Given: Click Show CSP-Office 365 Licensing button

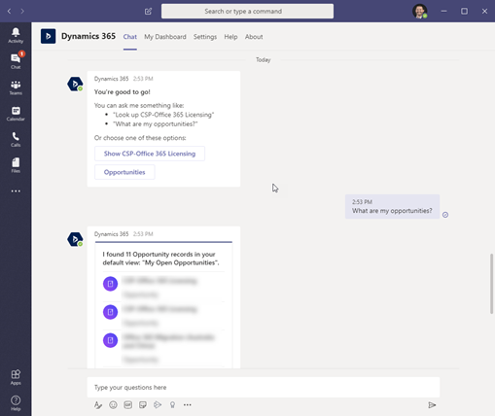Looking at the screenshot, I should 150,154.
